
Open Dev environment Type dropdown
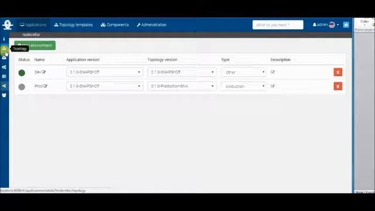(x=244, y=72)
